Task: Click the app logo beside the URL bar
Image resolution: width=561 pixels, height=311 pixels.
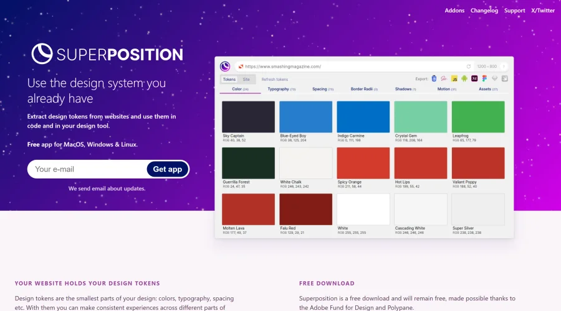Action: coord(225,67)
